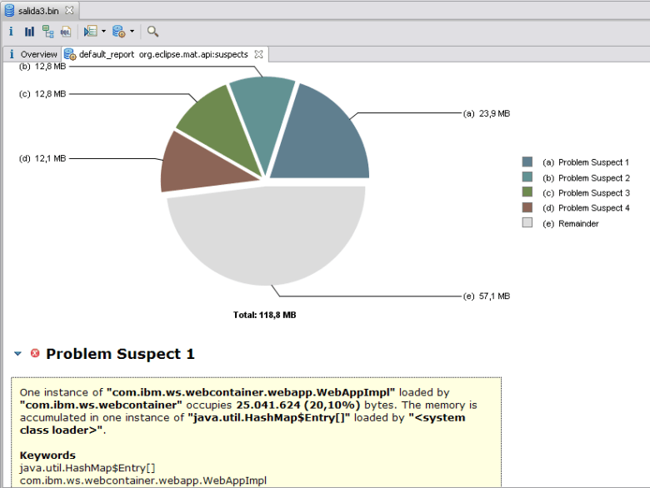The height and width of the screenshot is (488, 650).
Task: Select the default_report suspects tab
Action: [x=162, y=54]
